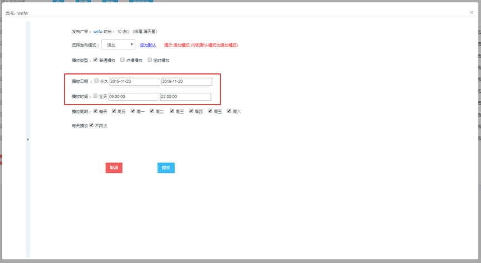Check the 全天 play time option
This screenshot has height=263, width=481.
[x=96, y=96]
